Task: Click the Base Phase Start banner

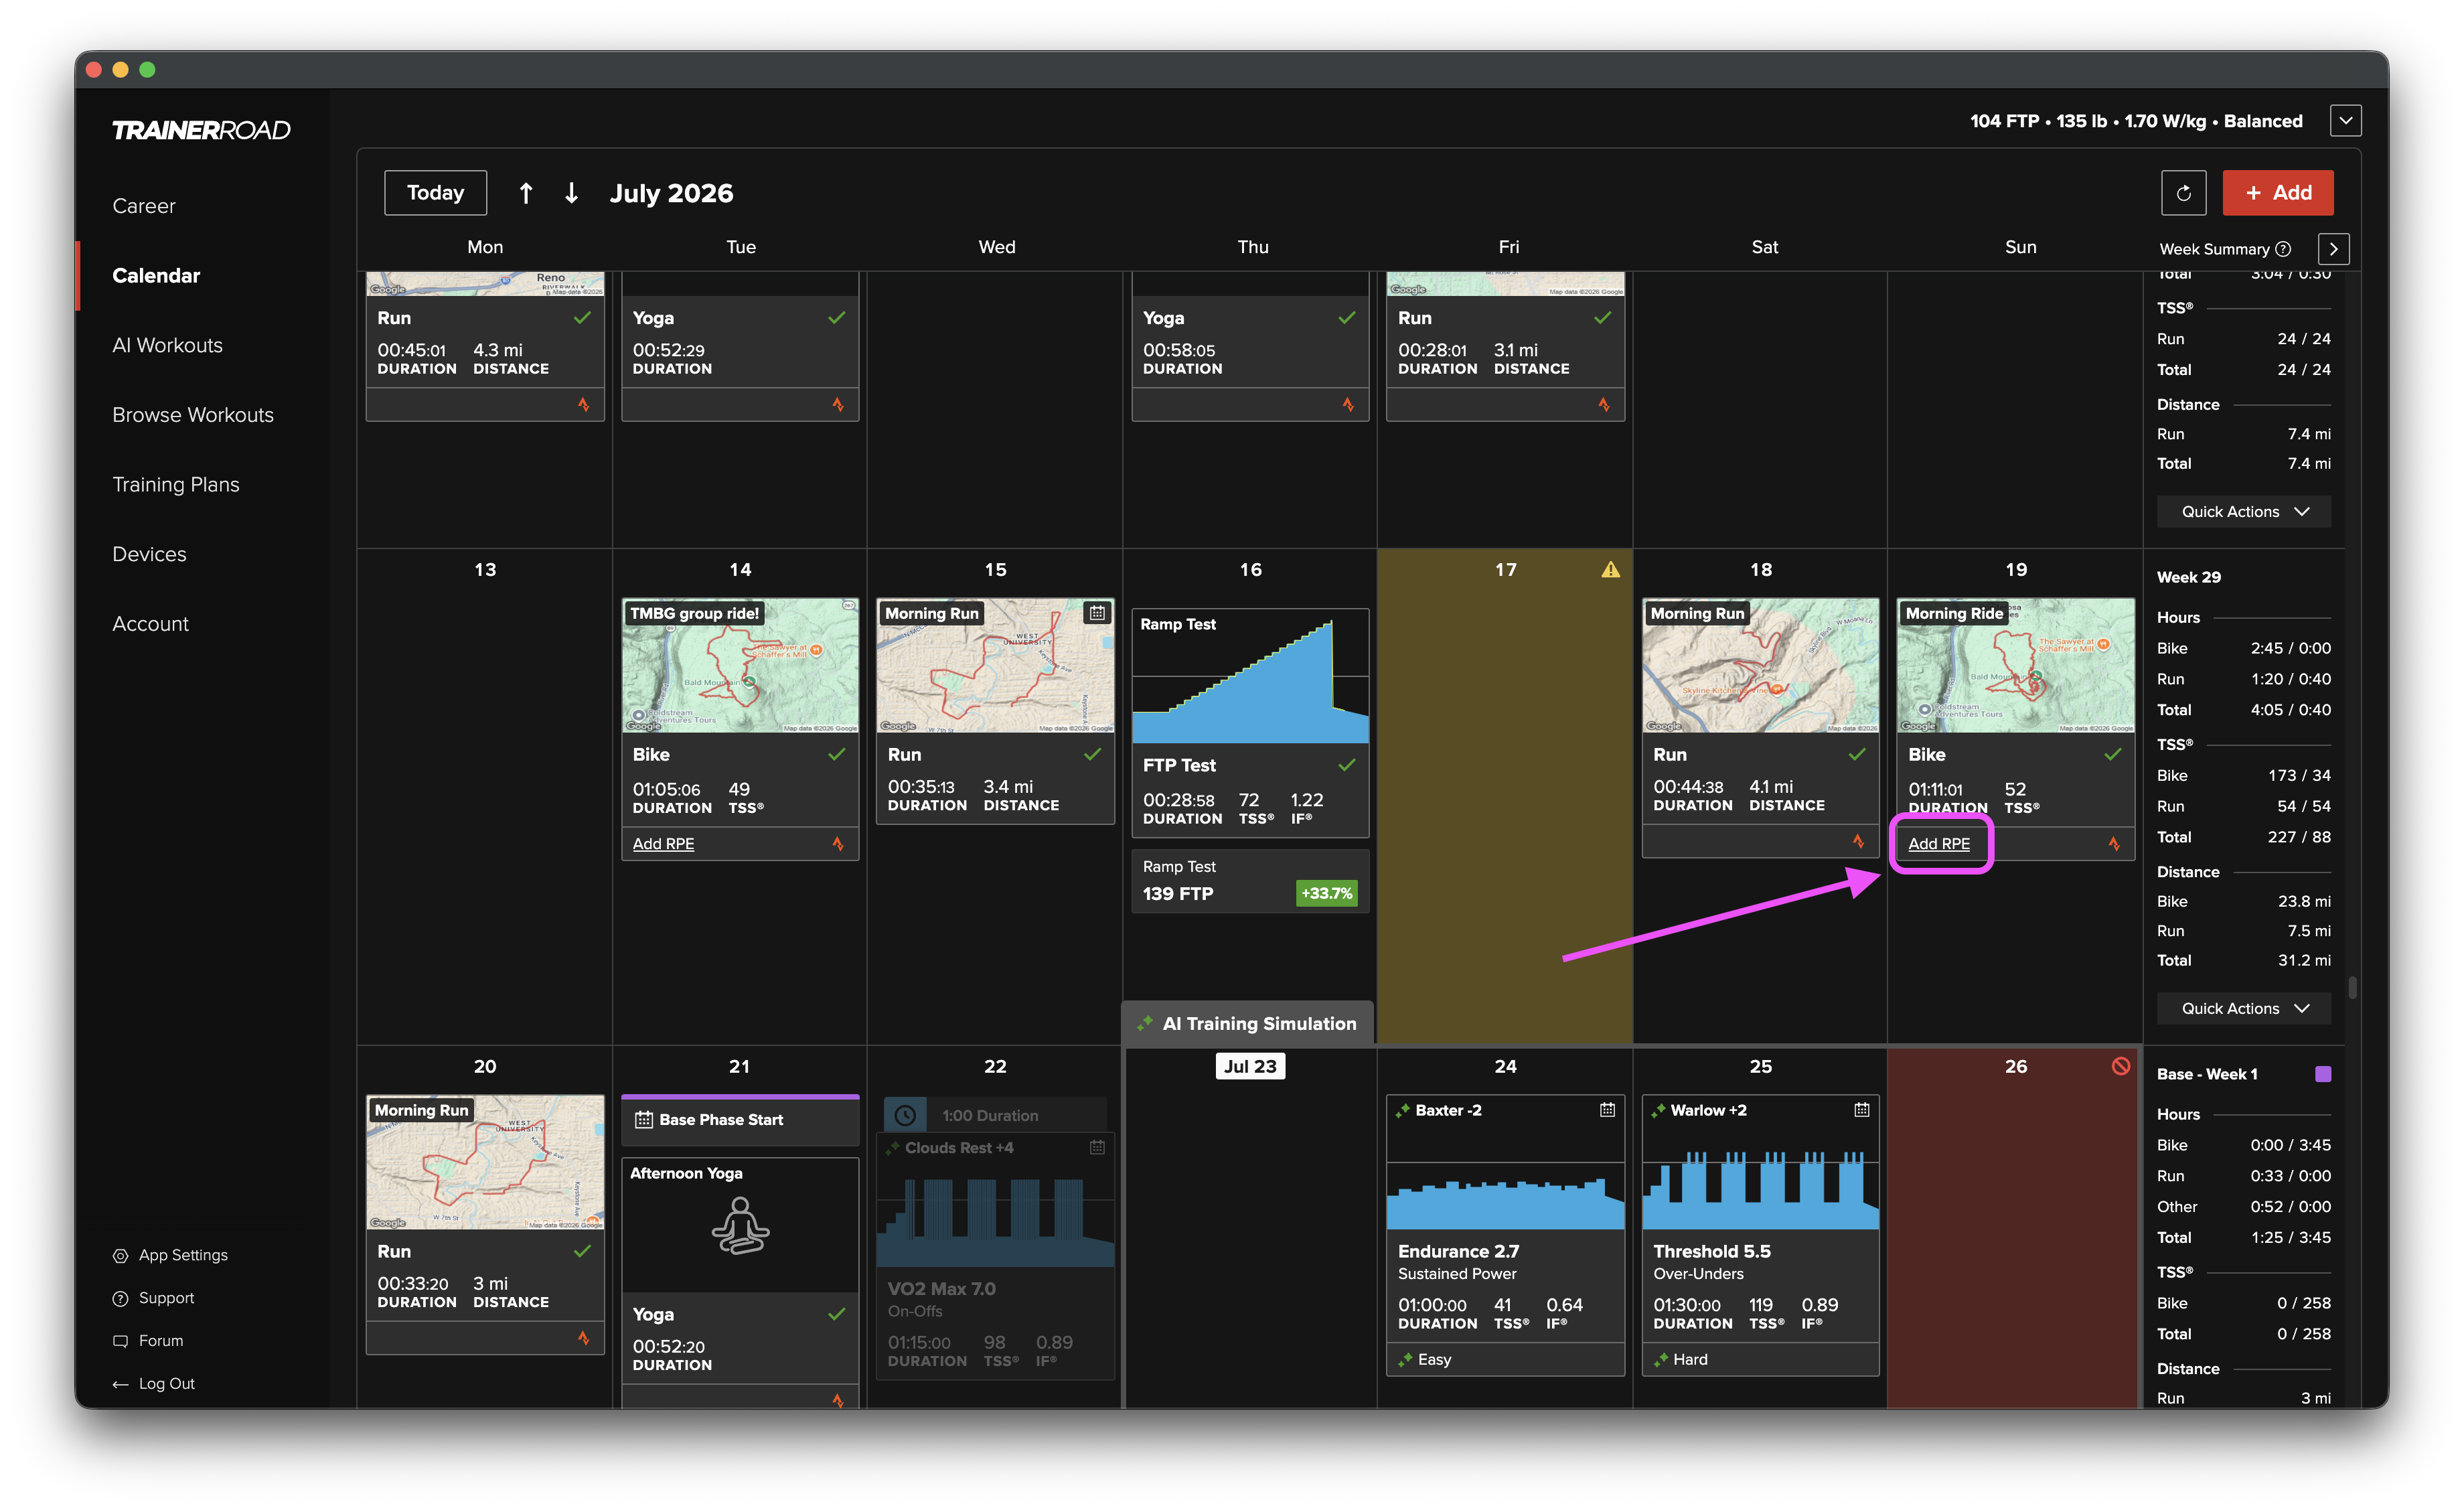Action: point(740,1120)
